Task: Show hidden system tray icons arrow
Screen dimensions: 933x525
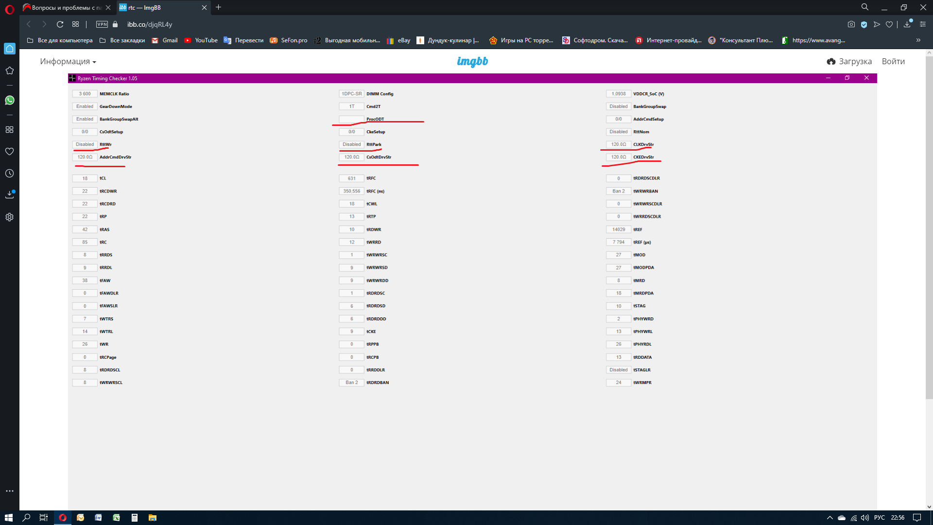Action: (829, 518)
